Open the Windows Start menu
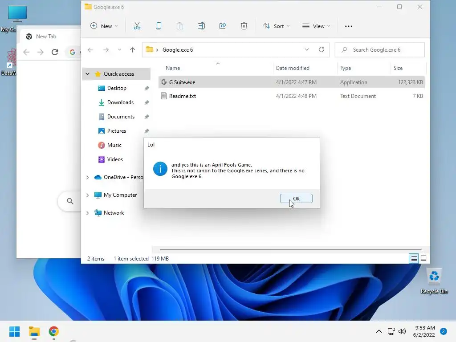Viewport: 456px width, 342px height. pyautogui.click(x=14, y=331)
